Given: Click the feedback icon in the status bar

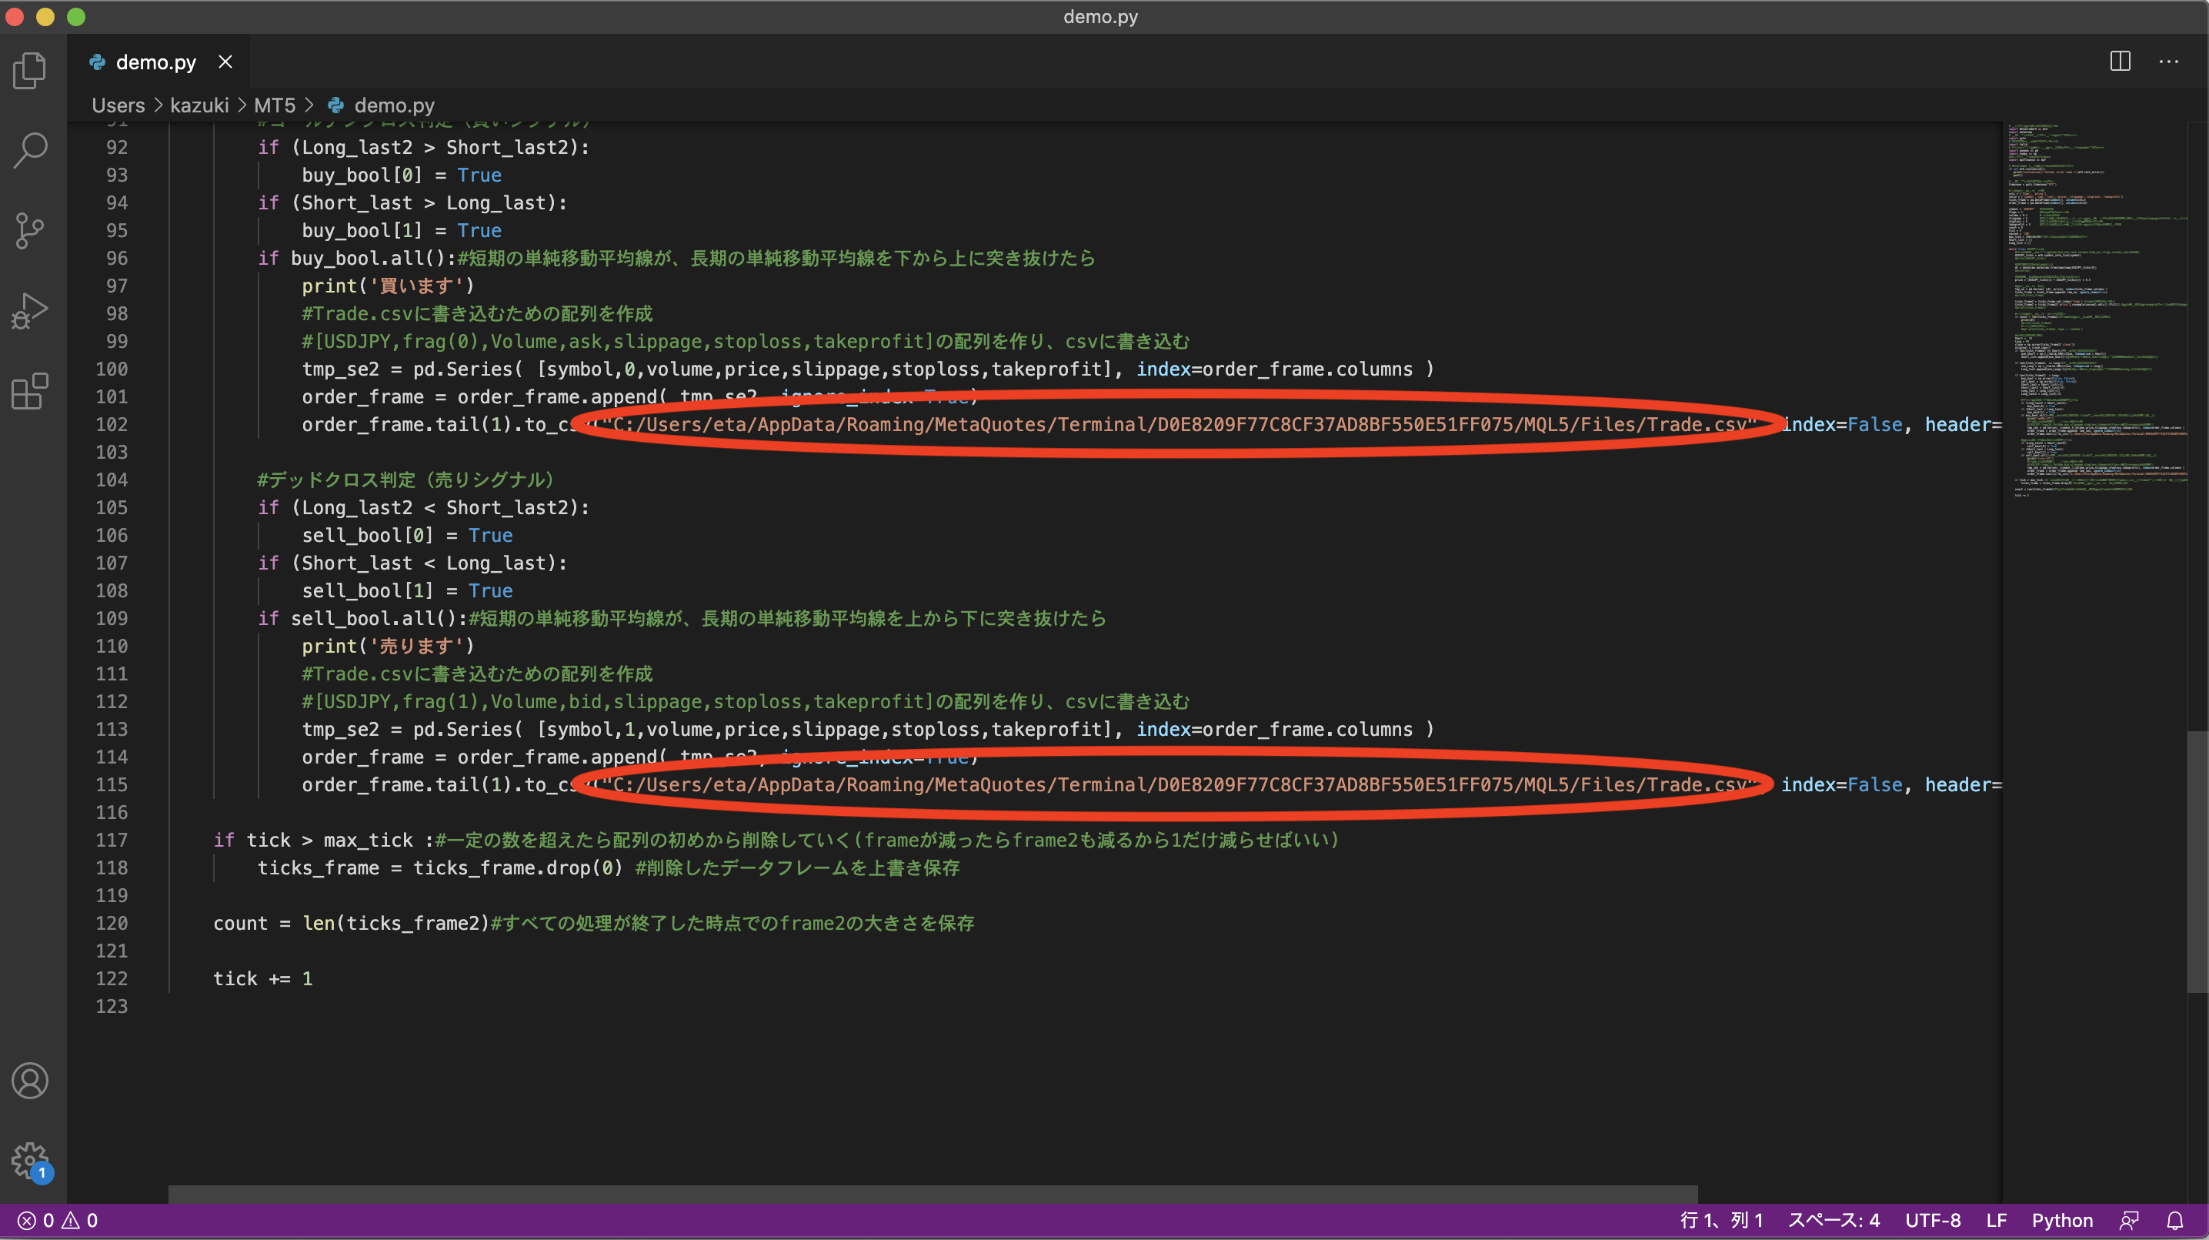Looking at the screenshot, I should point(2128,1220).
